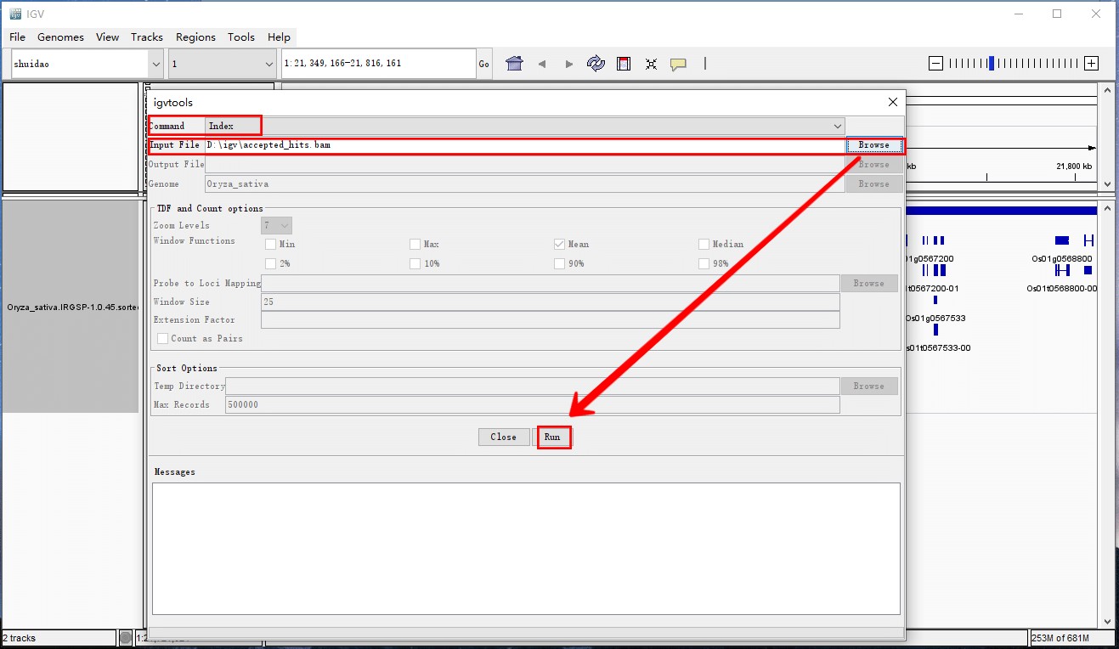The height and width of the screenshot is (649, 1119).
Task: Toggle the 90% checkbox
Action: point(559,263)
